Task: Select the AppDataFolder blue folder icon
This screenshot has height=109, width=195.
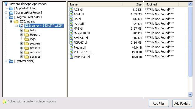Action: (x=11, y=8)
